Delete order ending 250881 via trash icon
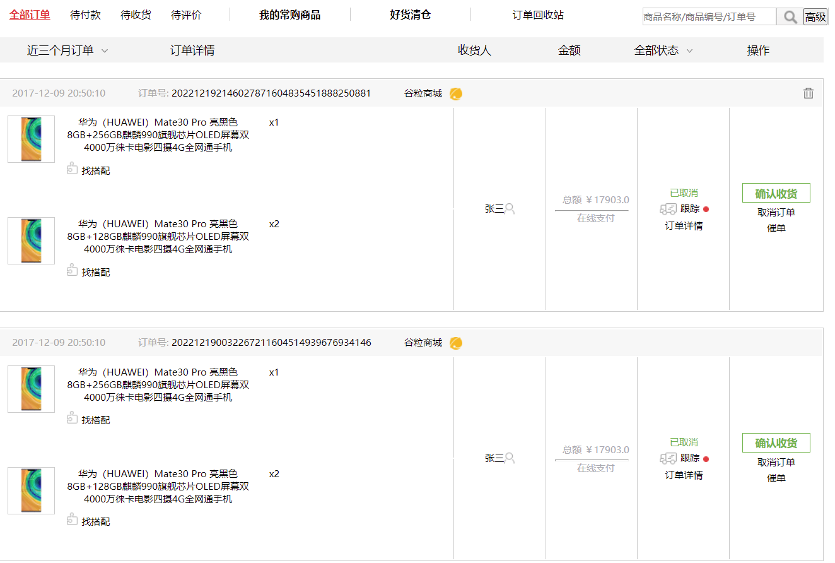The width and height of the screenshot is (835, 563). click(x=809, y=93)
